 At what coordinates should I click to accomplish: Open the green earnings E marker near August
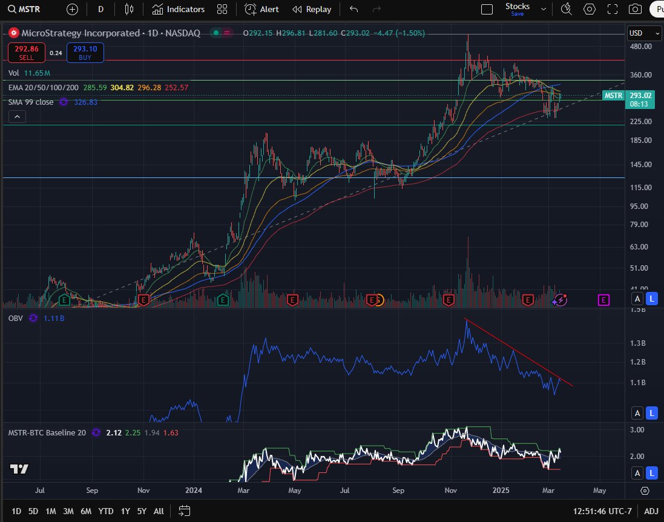(64, 300)
